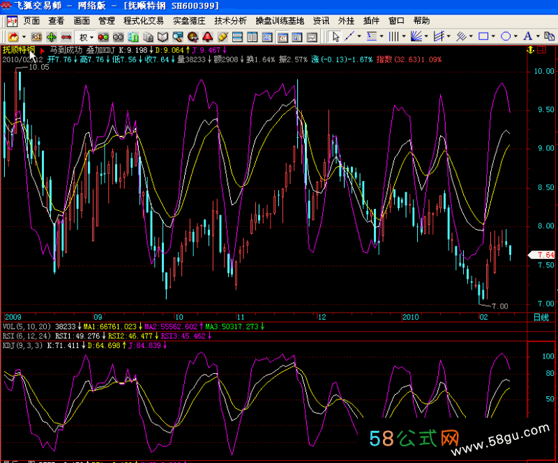Image resolution: width=558 pixels, height=463 pixels.
Task: Open the 程式化交易 menu
Action: [144, 21]
